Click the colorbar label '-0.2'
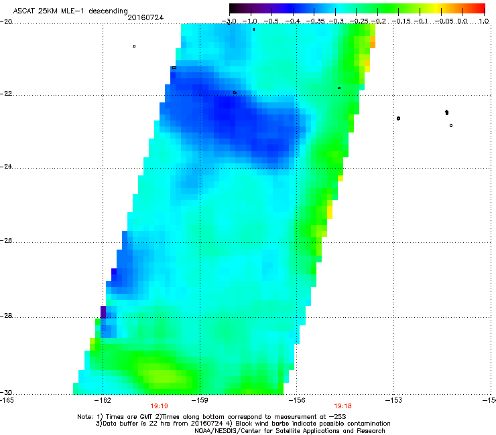 click(379, 21)
